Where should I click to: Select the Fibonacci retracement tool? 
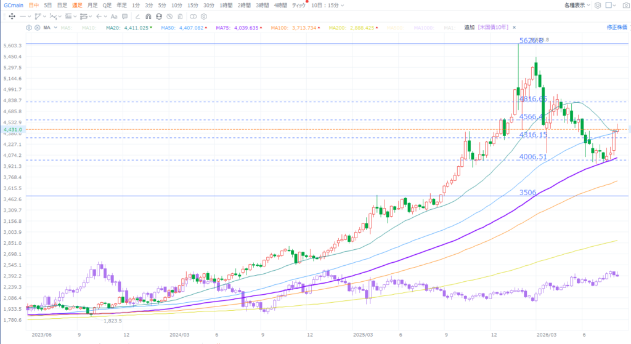tap(68, 17)
